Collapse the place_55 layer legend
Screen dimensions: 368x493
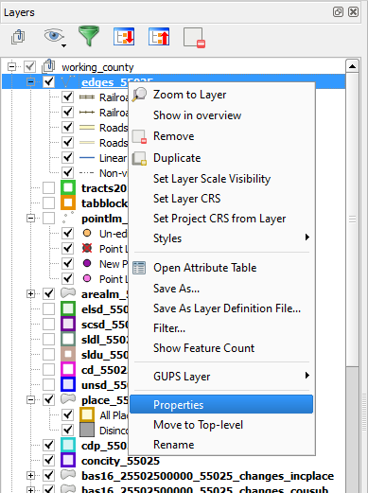click(30, 399)
